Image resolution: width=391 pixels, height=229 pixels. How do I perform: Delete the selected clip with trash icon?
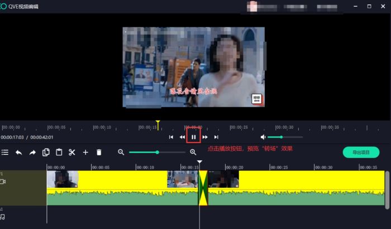(x=99, y=152)
